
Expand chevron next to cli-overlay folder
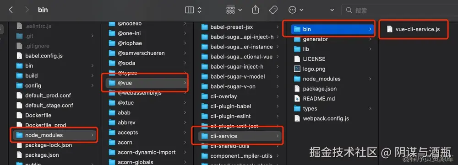(278, 96)
